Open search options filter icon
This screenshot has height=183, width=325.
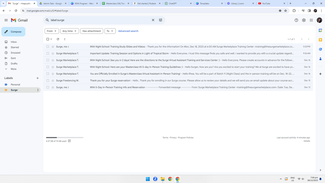[160, 20]
